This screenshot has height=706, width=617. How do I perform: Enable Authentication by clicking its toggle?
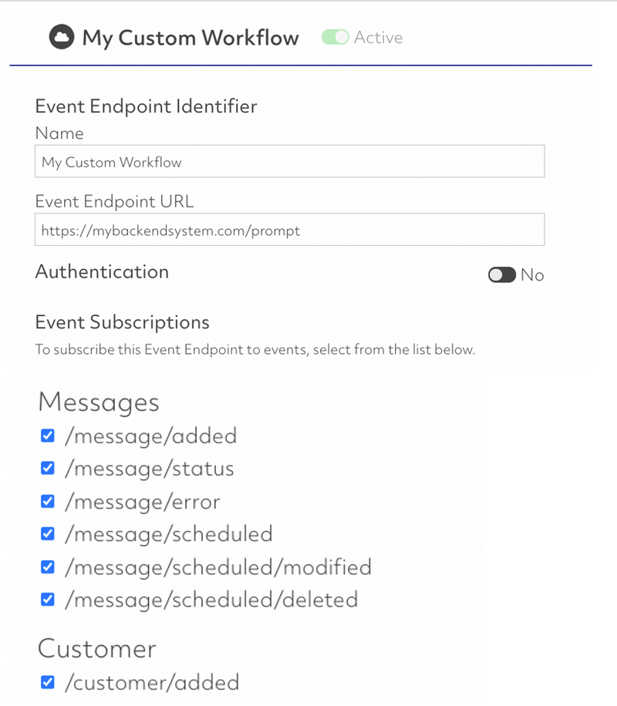pyautogui.click(x=501, y=274)
